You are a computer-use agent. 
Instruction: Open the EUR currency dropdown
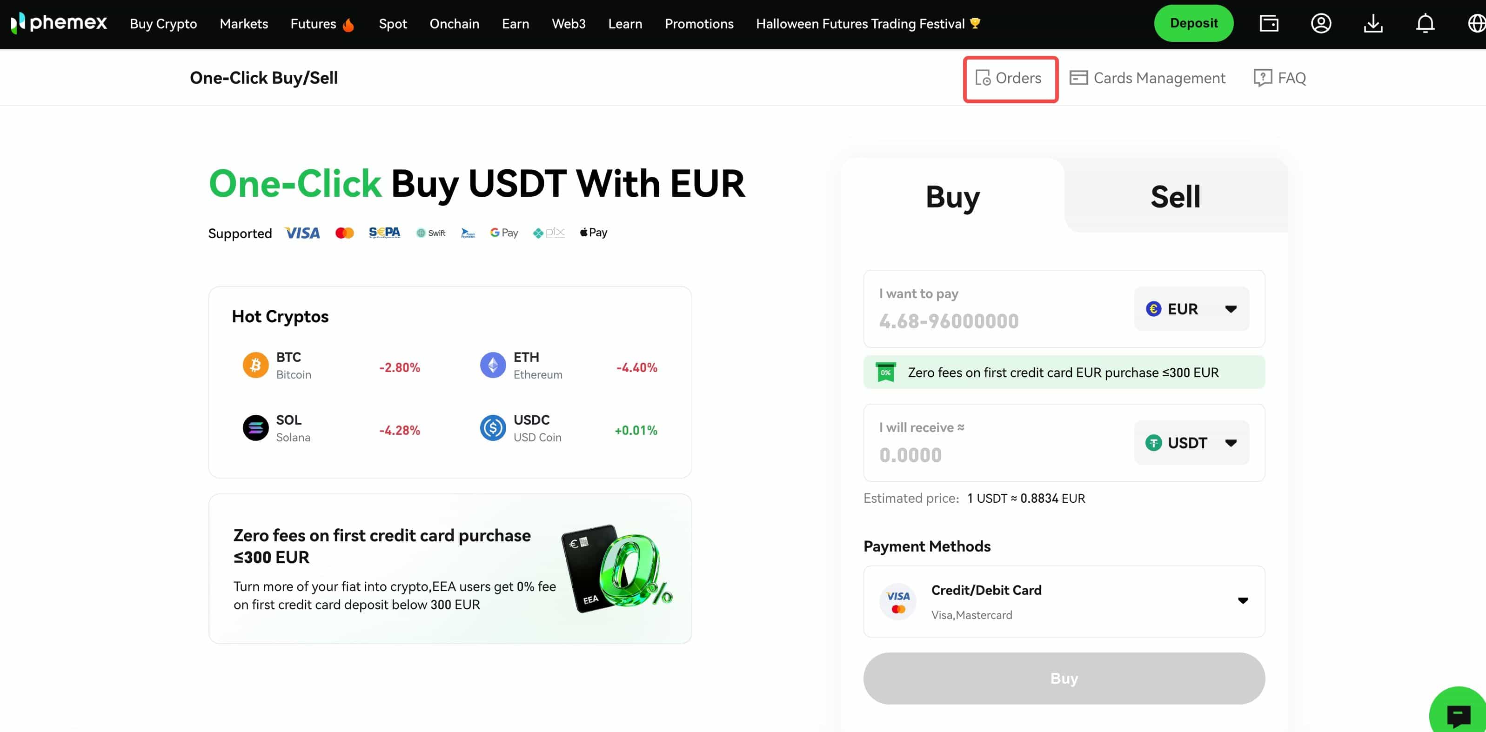(1191, 309)
